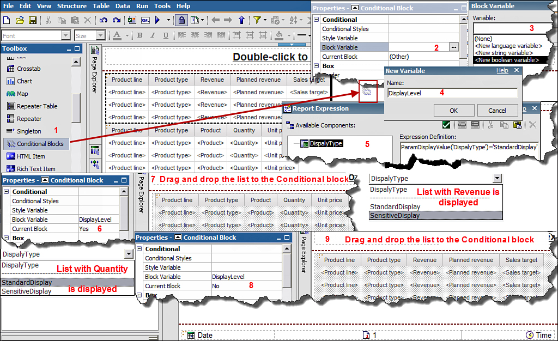Save the report with the floppy icon
This screenshot has height=341, width=558.
[x=32, y=20]
